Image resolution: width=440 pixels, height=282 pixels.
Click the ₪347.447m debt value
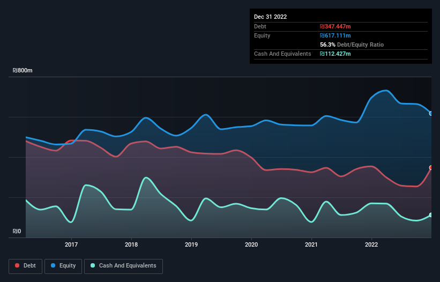click(335, 26)
